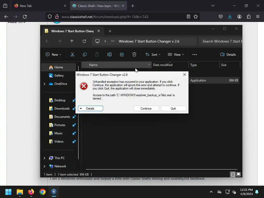264x198 pixels.
Task: Reload the Firefox page
Action: coord(25,17)
